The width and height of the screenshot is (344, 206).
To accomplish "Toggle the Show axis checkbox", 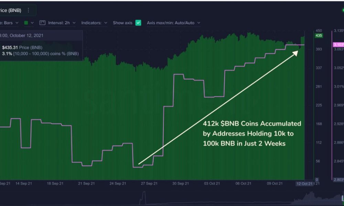I will pos(138,23).
